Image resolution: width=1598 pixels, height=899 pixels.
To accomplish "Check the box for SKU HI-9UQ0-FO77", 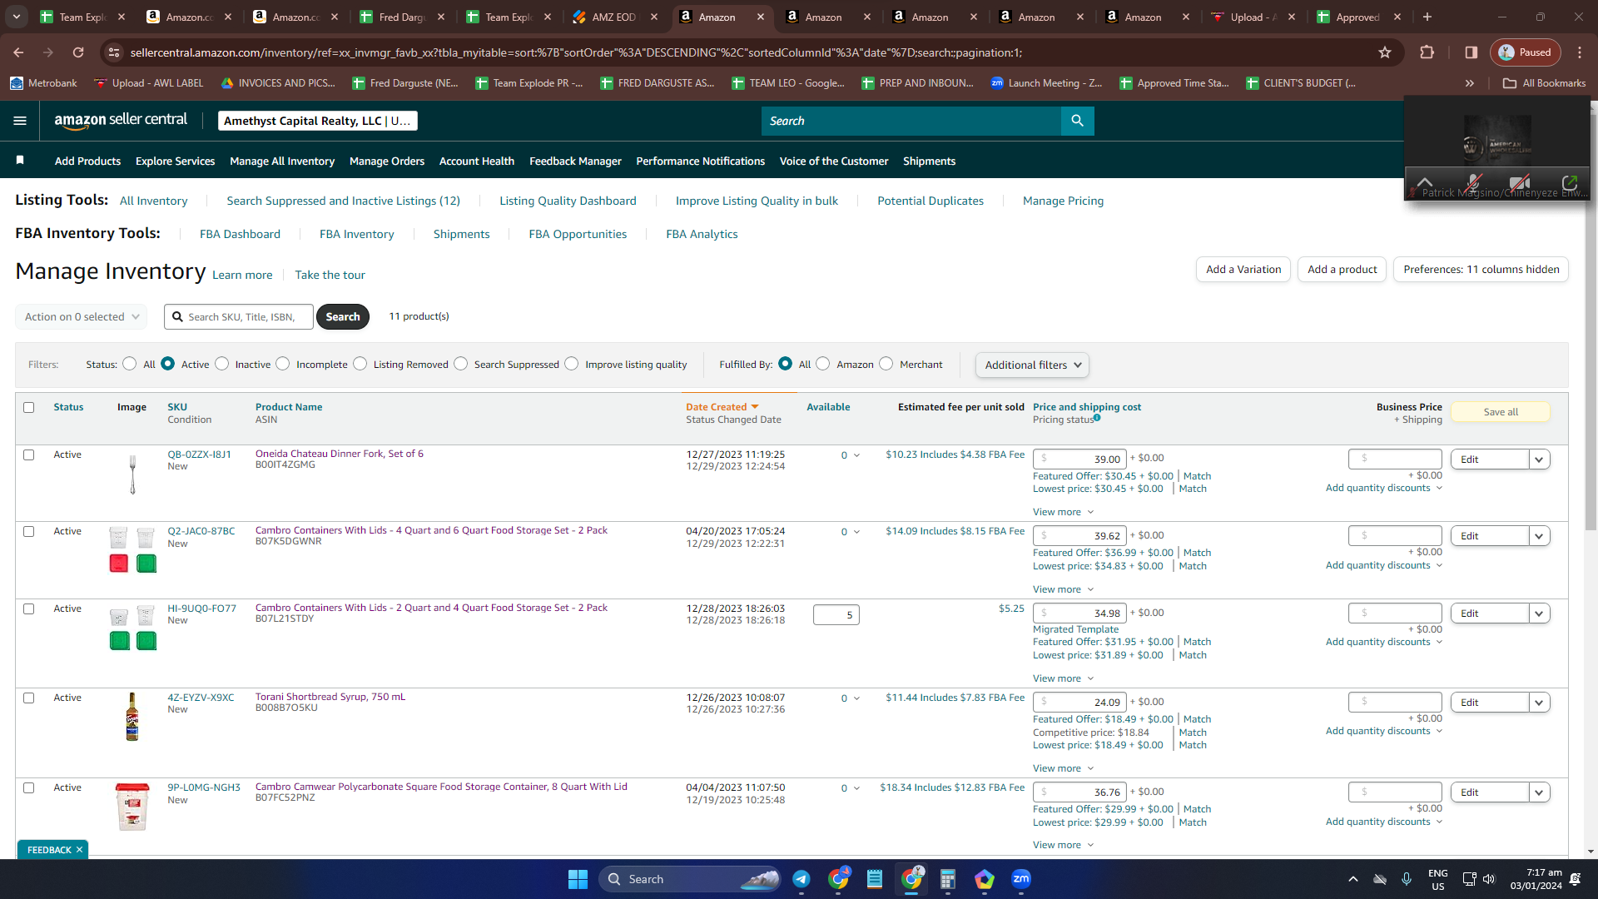I will [x=29, y=608].
